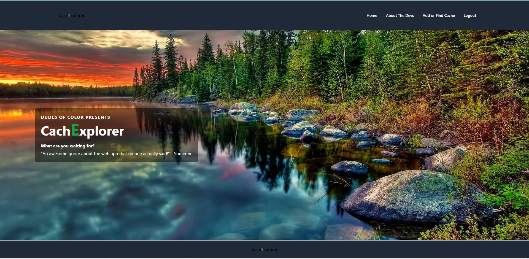The image size is (529, 259).
Task: Open Add or Find Cache
Action: coord(439,16)
